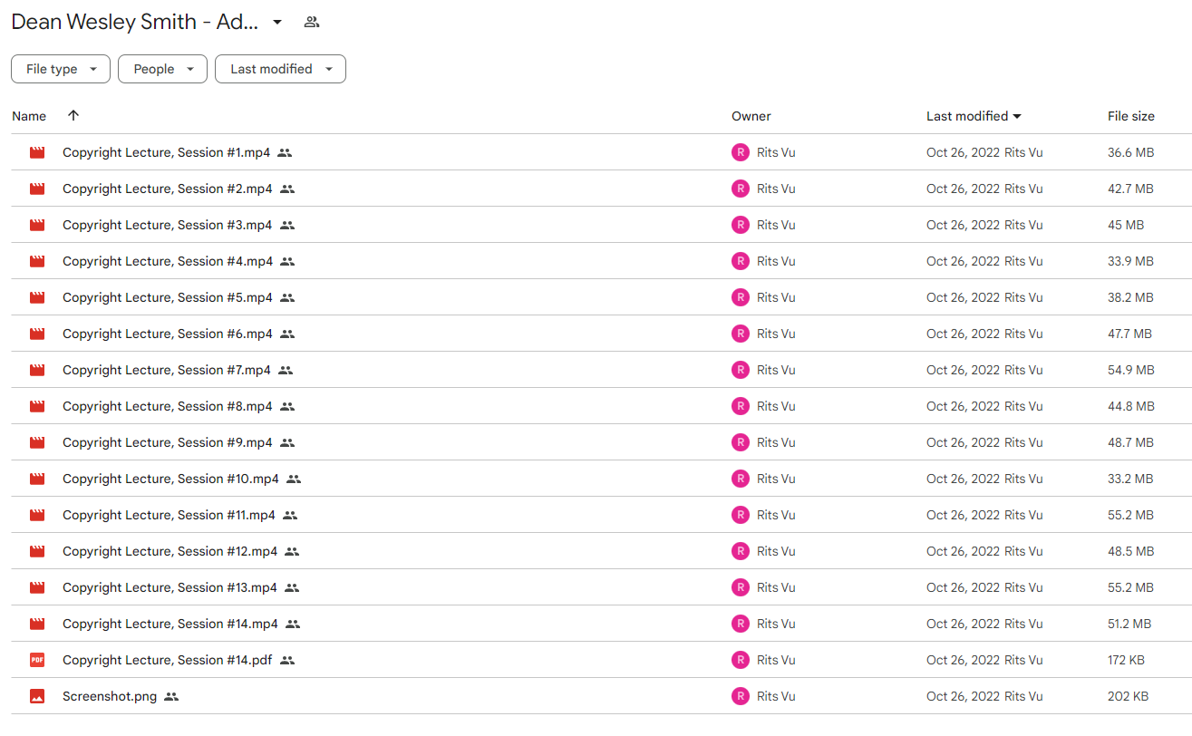This screenshot has height=736, width=1192.
Task: Click 36.6 MB file size value
Action: (1130, 152)
